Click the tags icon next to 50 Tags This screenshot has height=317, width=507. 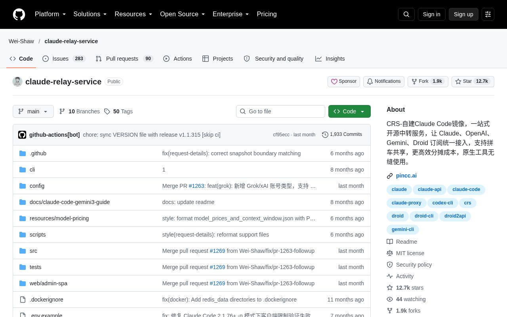click(107, 111)
